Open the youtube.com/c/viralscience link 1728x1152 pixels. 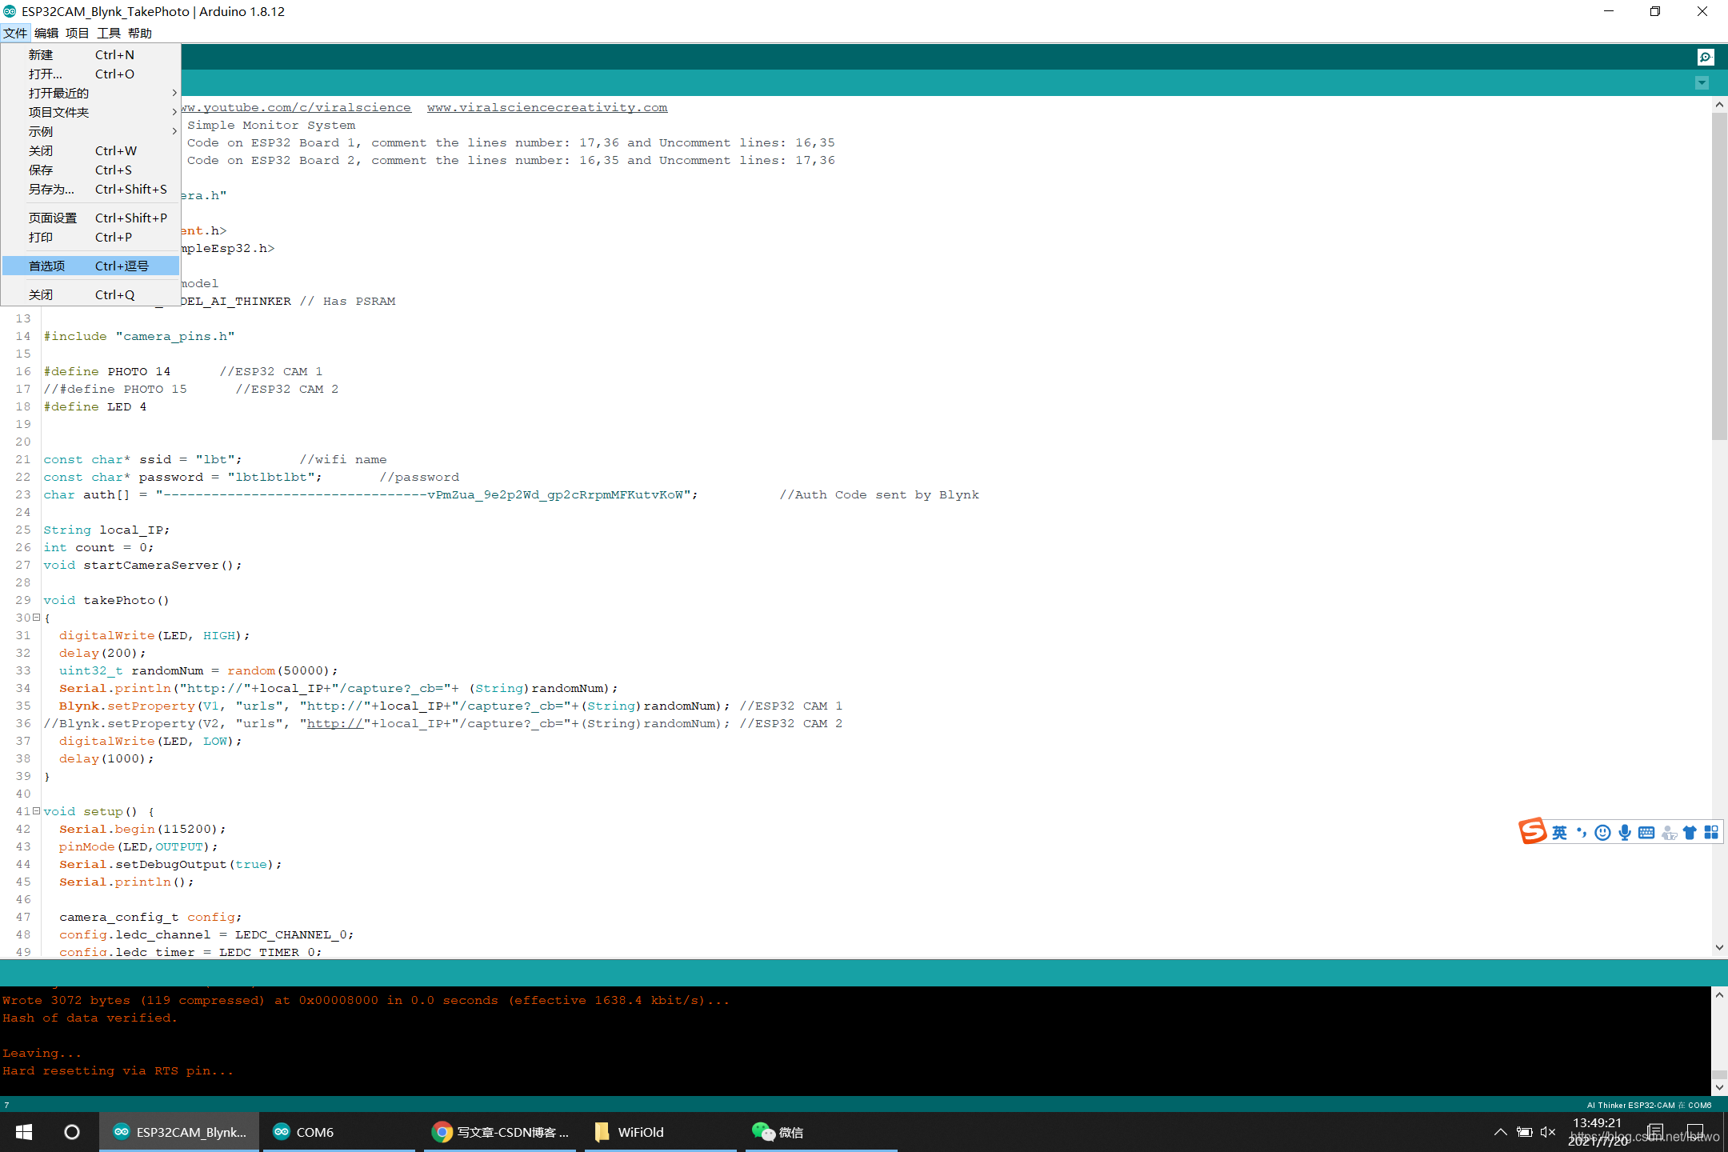pyautogui.click(x=296, y=107)
